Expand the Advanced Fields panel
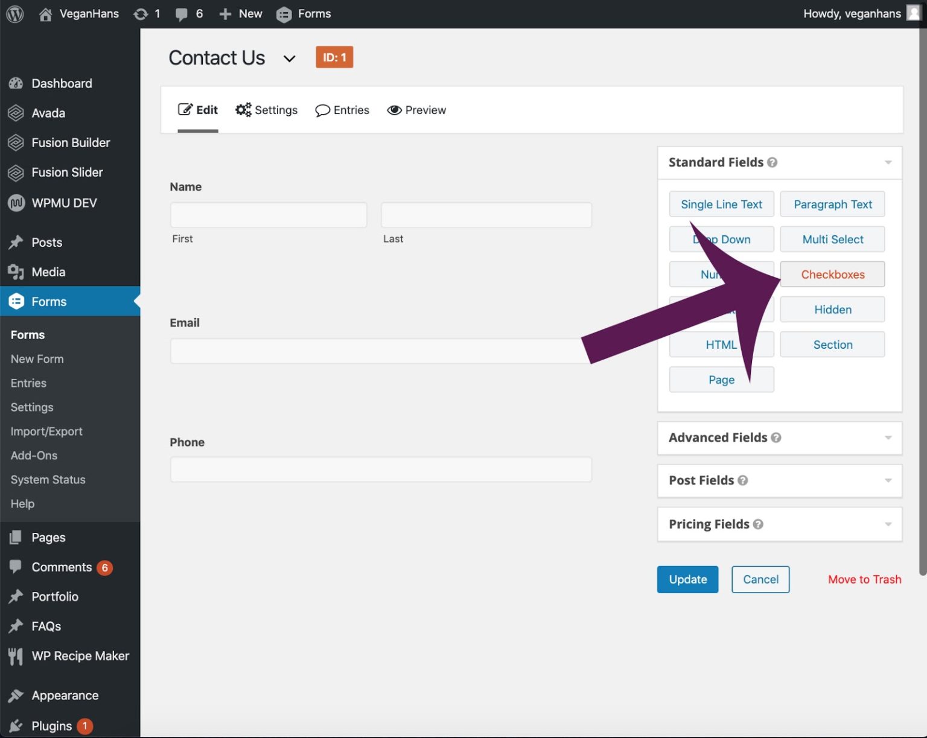This screenshot has width=927, height=738. tap(888, 437)
